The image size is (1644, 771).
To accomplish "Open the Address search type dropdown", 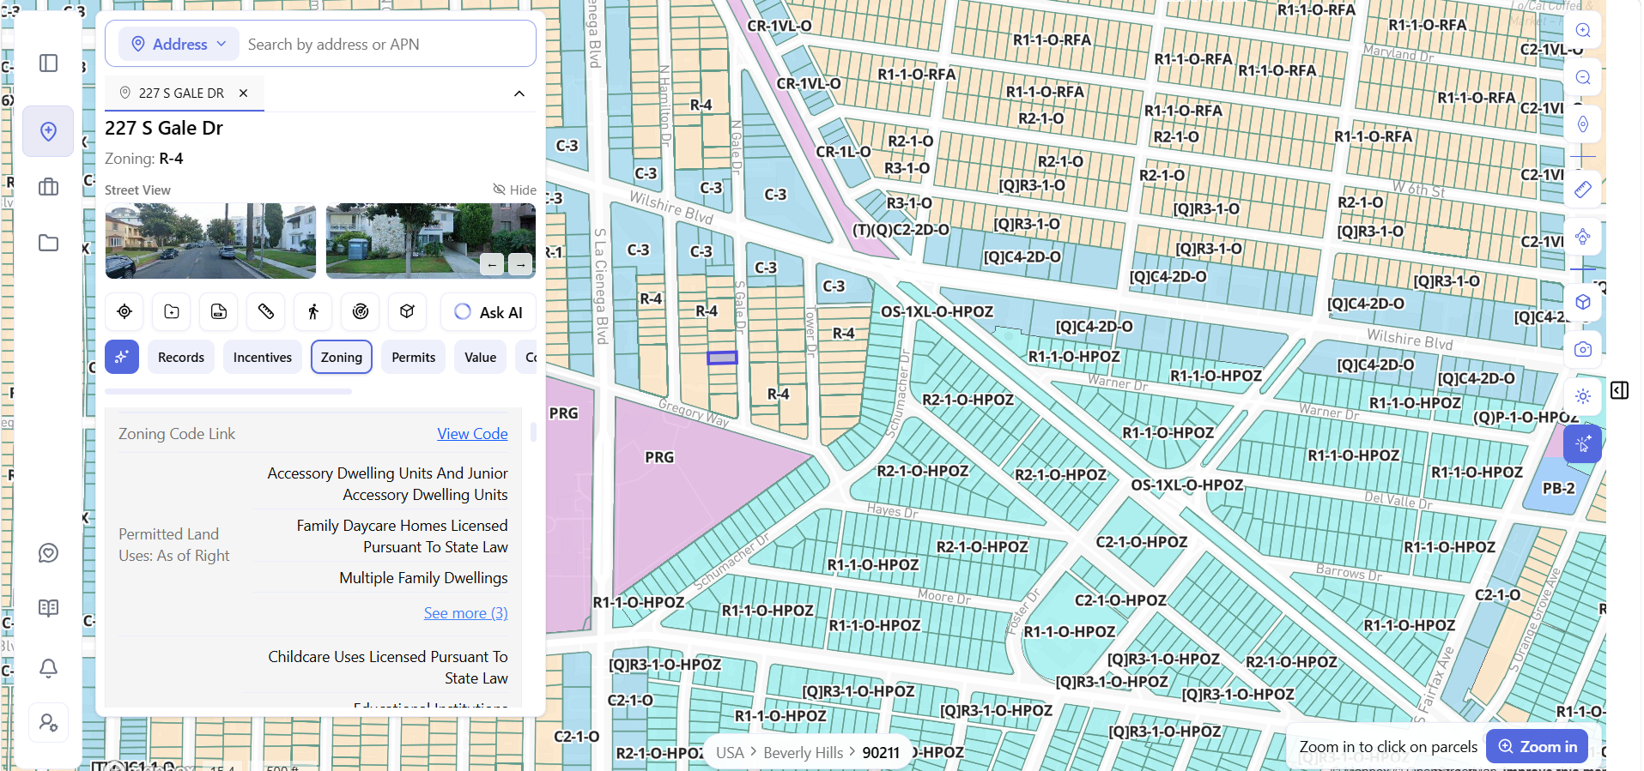I will 178,44.
